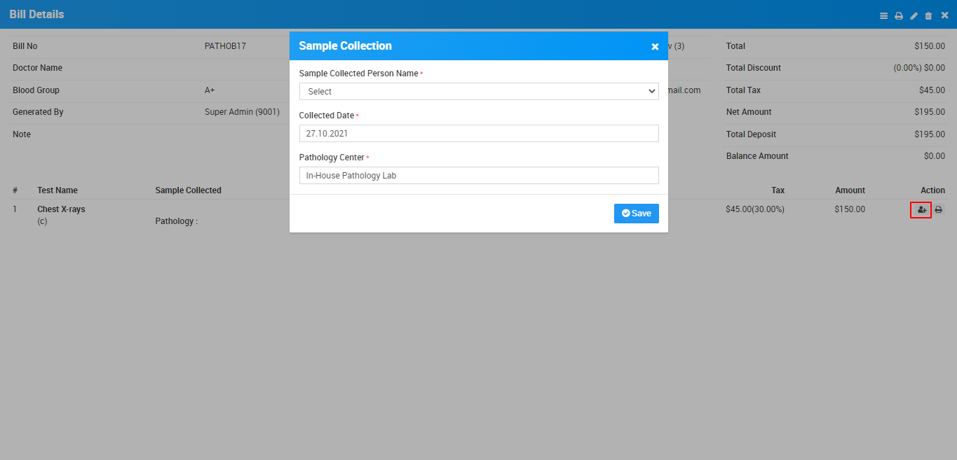Click the Sample Collected column header
The image size is (957, 460).
pos(188,190)
